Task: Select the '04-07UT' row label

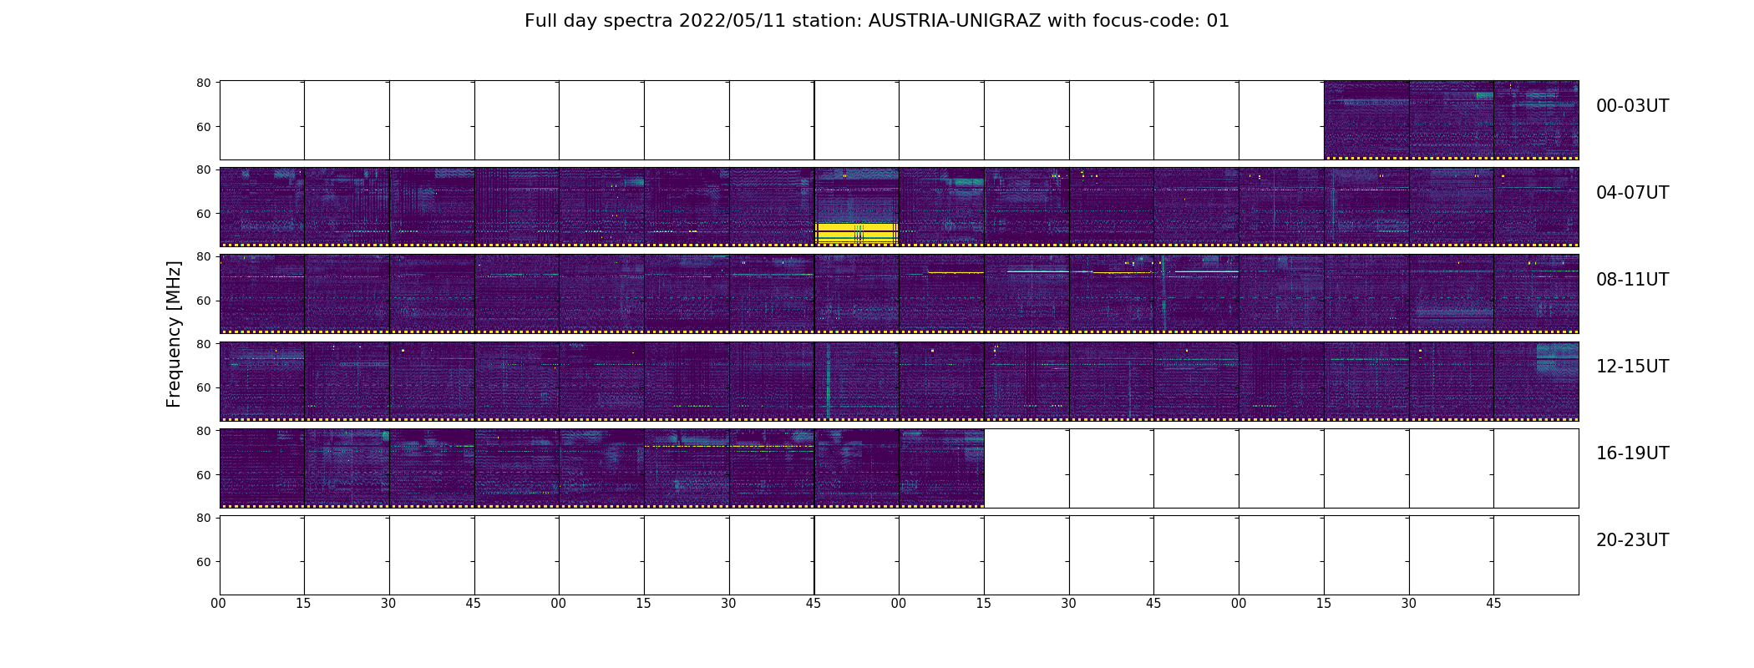Action: pos(1632,193)
